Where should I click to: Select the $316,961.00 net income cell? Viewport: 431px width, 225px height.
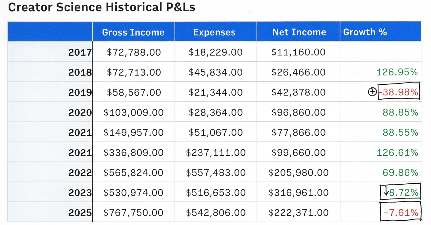pos(298,193)
